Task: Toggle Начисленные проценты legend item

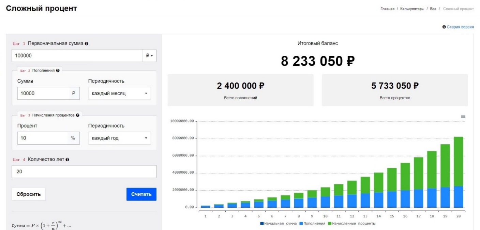Action: (352, 224)
